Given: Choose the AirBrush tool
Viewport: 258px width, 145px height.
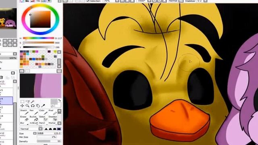Looking at the screenshot, I should [34, 123].
